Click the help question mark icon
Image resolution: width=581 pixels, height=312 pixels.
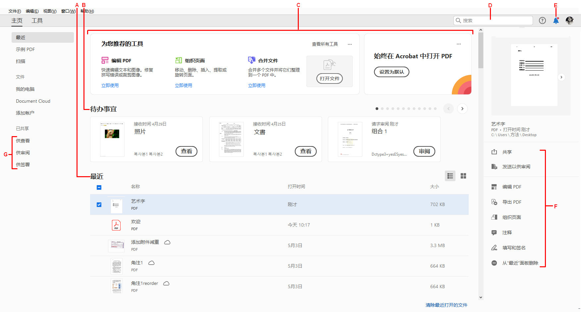point(542,21)
